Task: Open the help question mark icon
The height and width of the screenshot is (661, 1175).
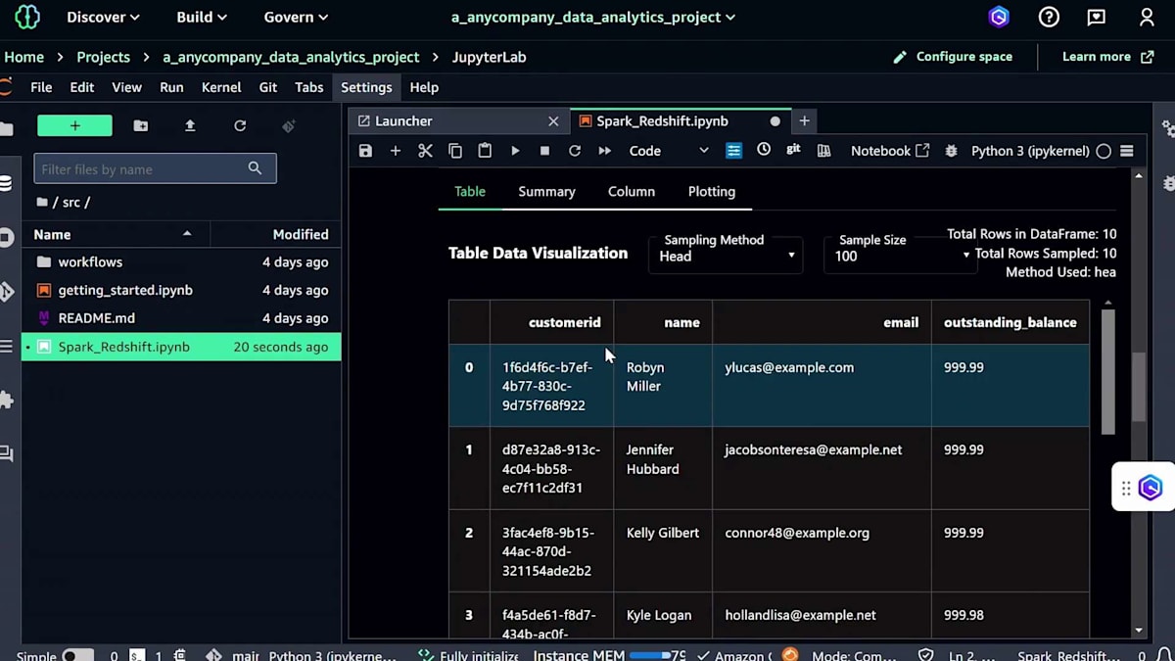Action: 1049,17
